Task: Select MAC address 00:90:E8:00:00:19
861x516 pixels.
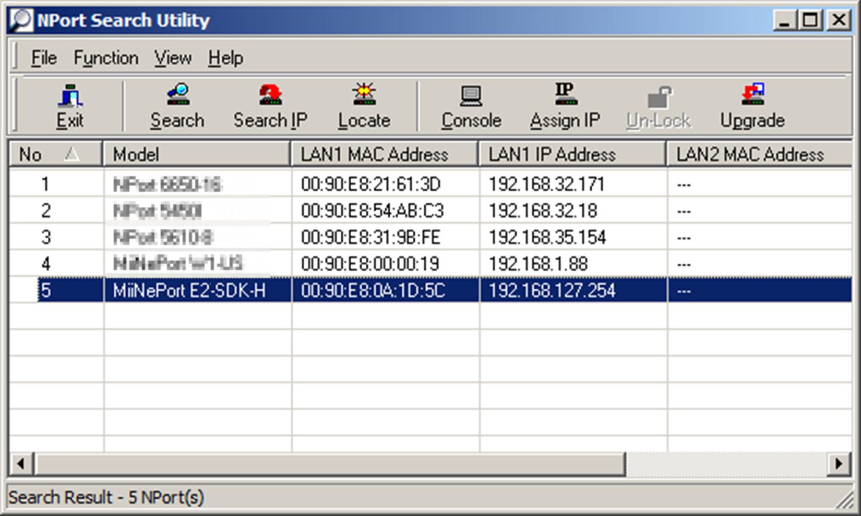Action: [370, 264]
